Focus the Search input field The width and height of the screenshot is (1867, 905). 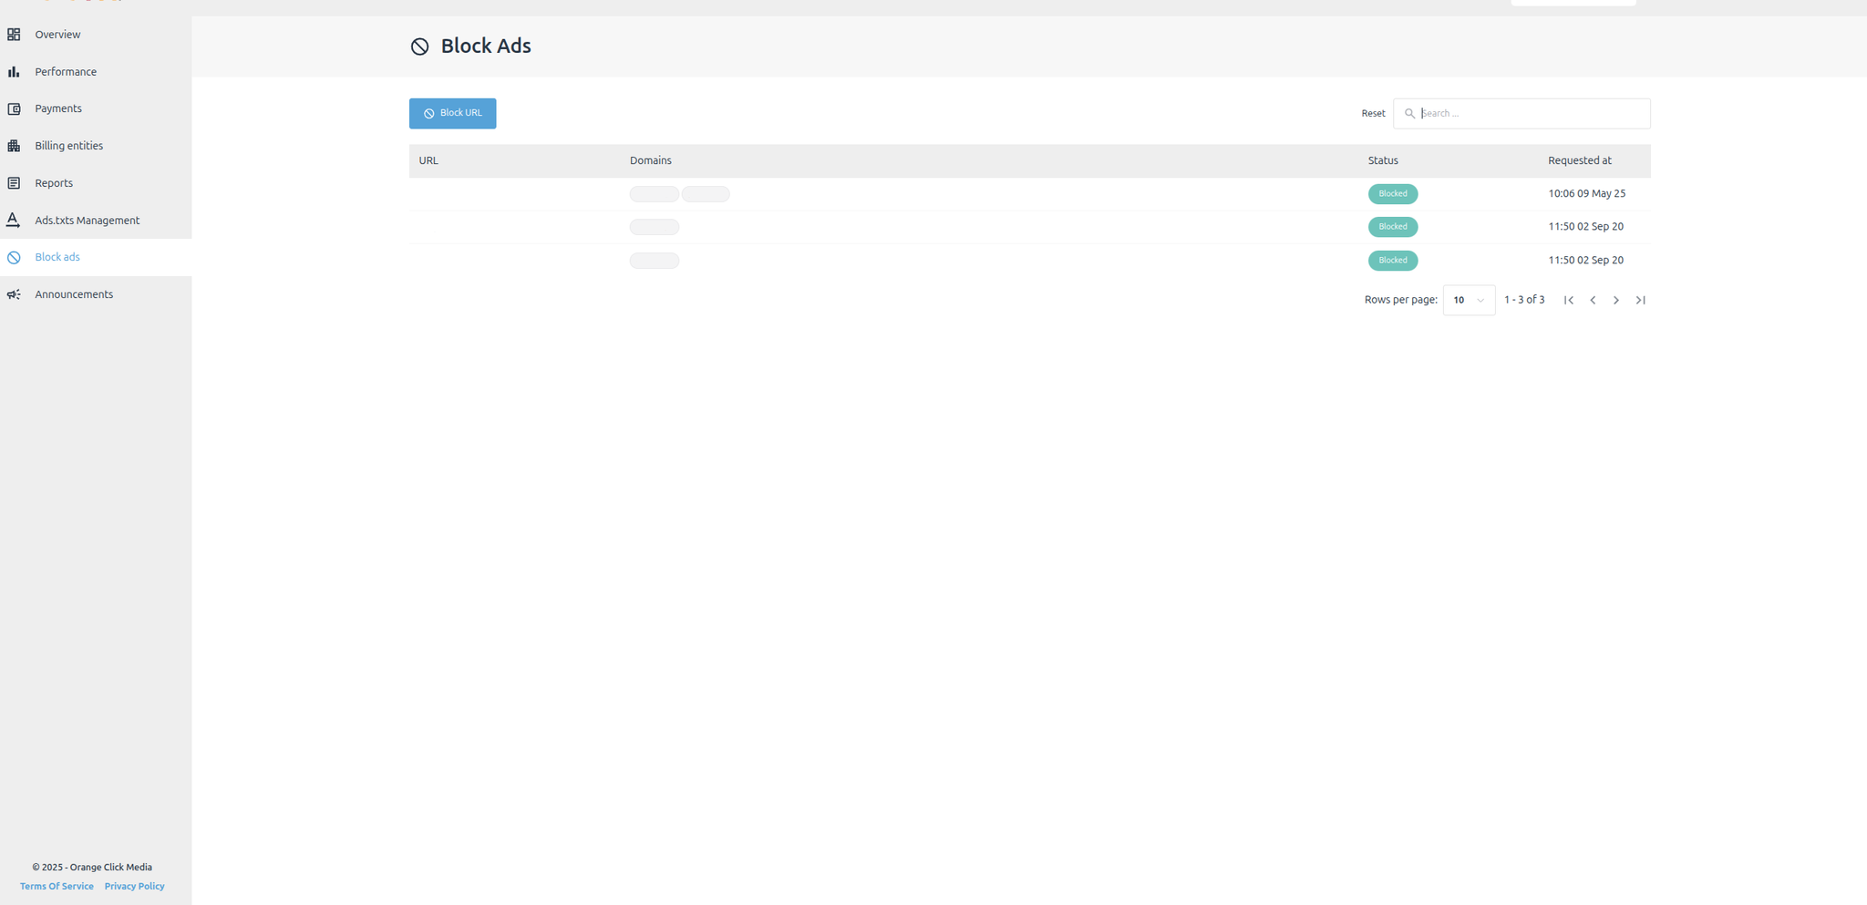(x=1532, y=114)
